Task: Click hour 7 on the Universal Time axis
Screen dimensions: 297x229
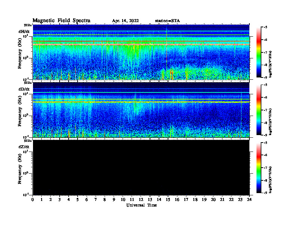Action: 96,200
